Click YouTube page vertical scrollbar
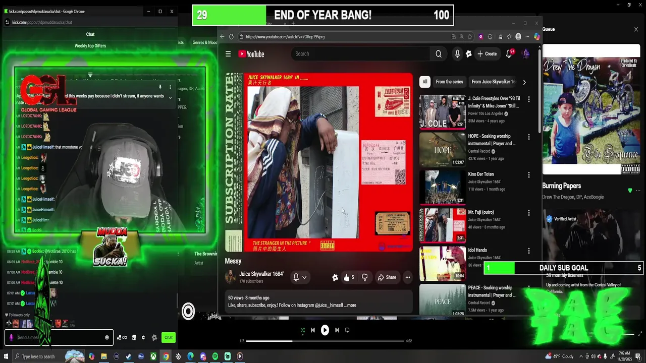The image size is (646, 363). [539, 91]
